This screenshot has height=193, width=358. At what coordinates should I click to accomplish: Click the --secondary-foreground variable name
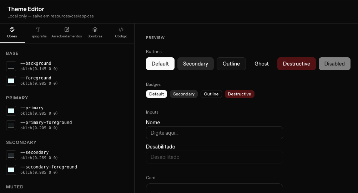pyautogui.click(x=49, y=167)
